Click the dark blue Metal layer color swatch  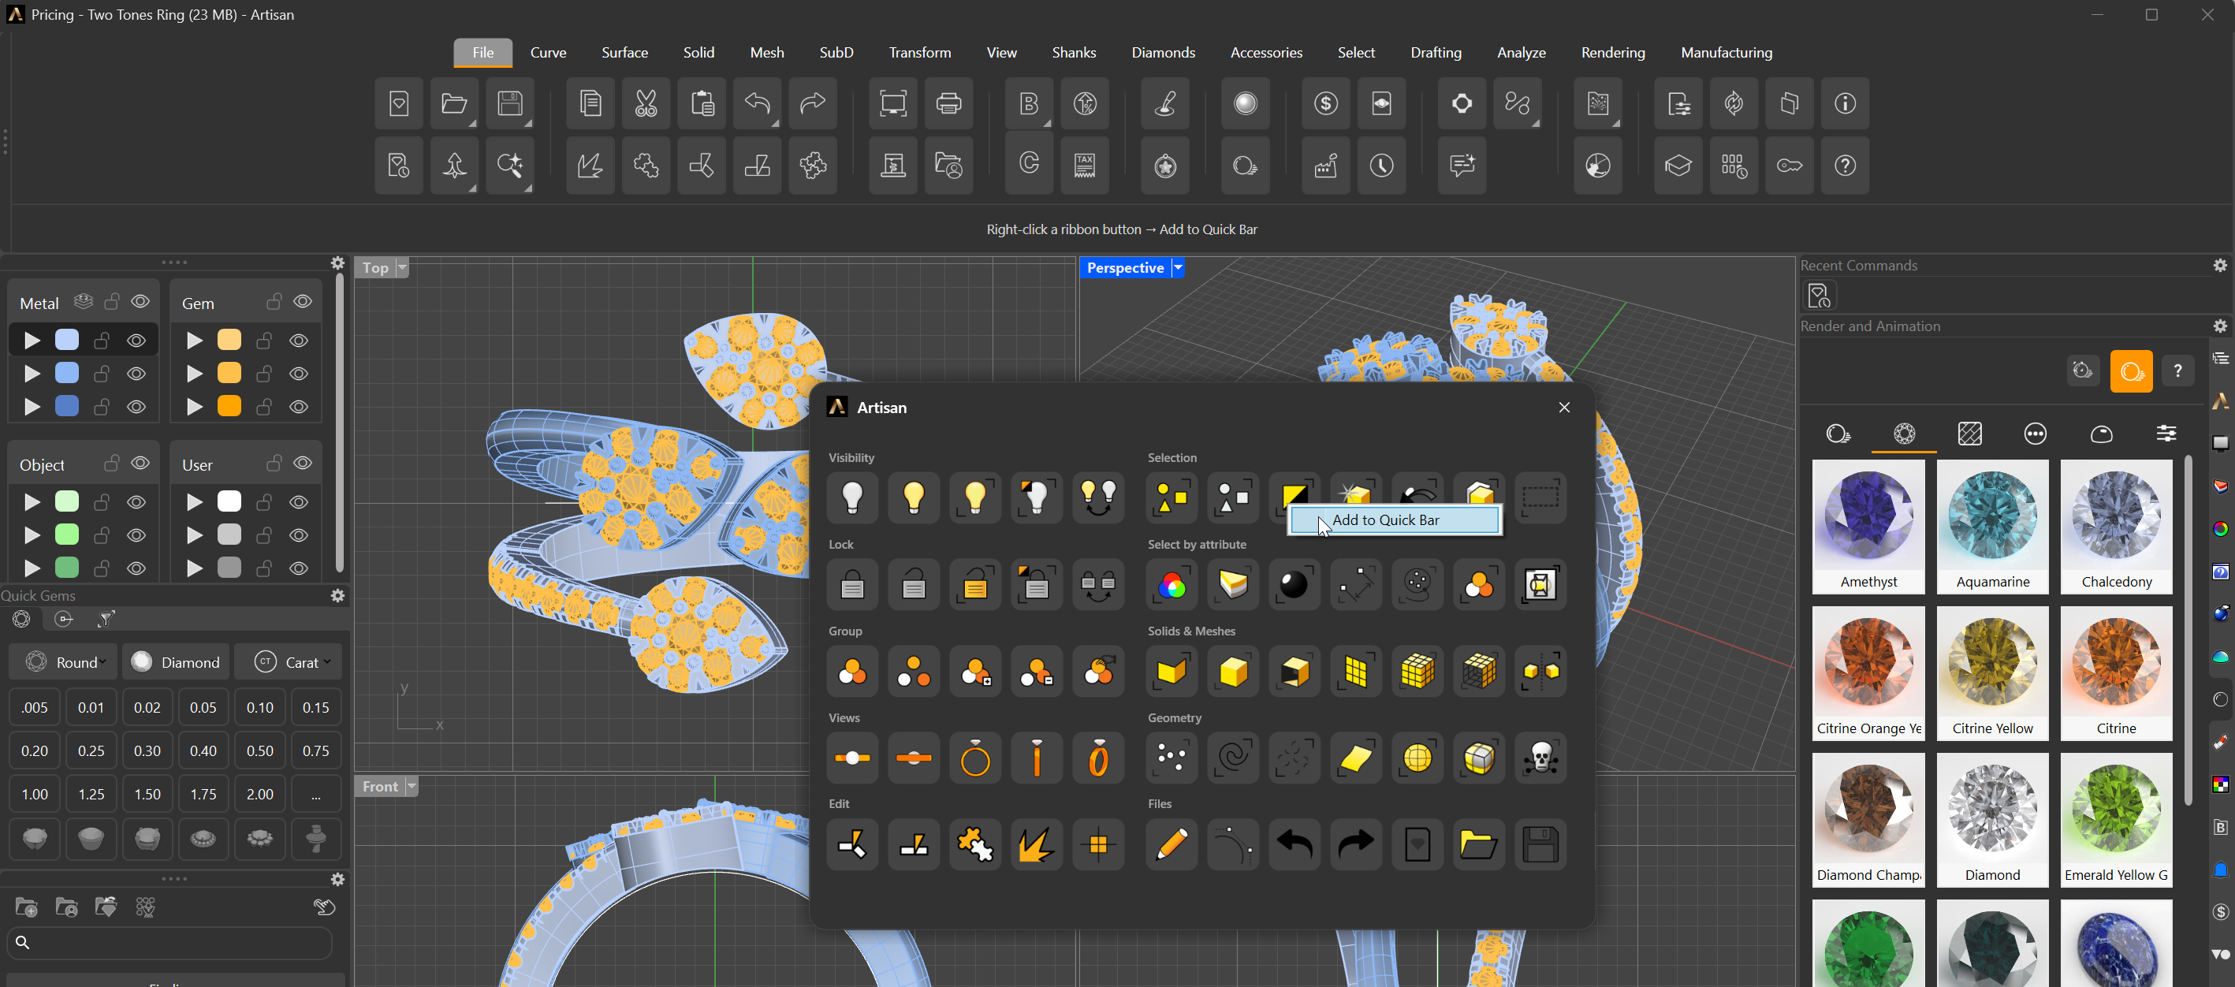pos(67,406)
